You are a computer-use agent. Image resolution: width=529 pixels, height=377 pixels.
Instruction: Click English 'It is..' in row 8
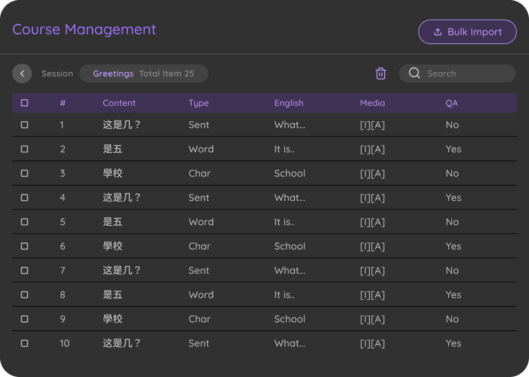(x=285, y=295)
